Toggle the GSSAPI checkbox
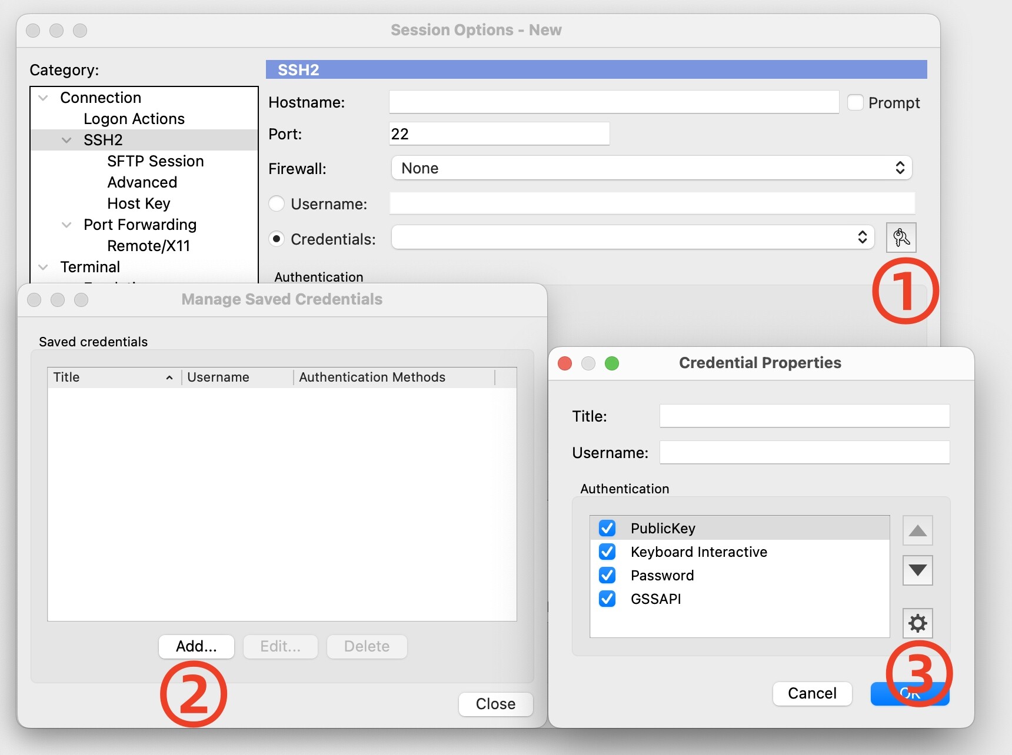Screen dimensions: 1012x755 [607, 599]
